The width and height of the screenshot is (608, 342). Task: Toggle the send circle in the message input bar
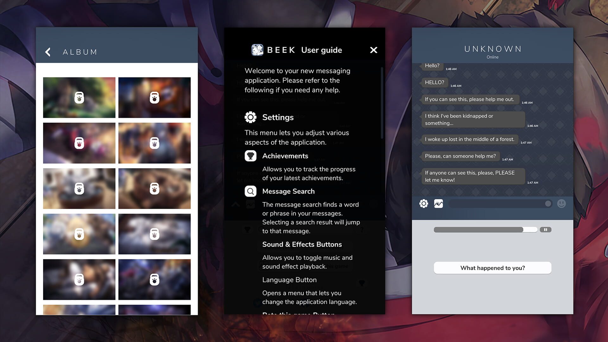click(x=549, y=204)
